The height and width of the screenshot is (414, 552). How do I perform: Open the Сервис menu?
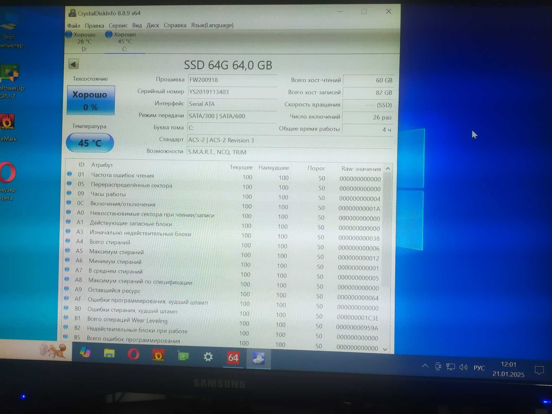point(118,25)
